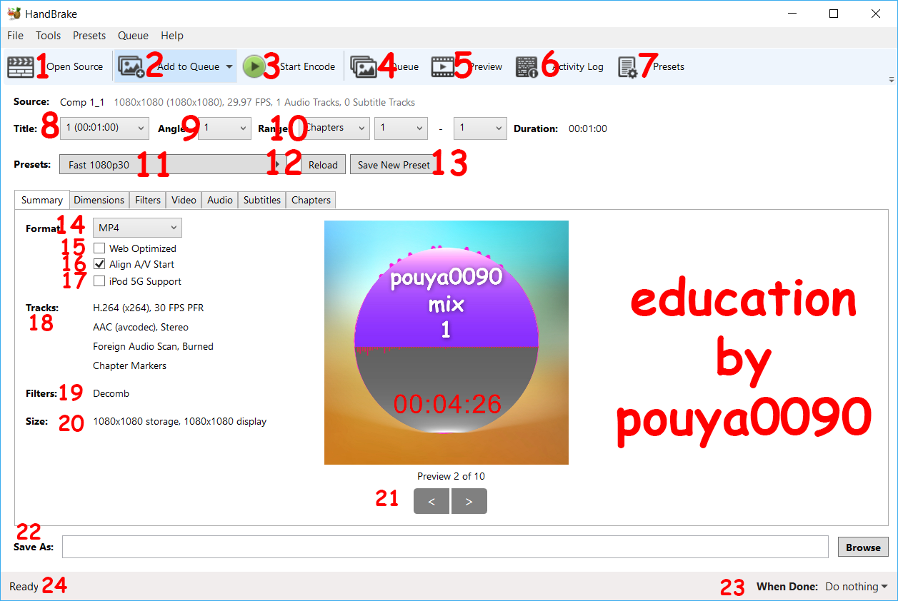Enable the Web Optimized checkbox
Image resolution: width=898 pixels, height=601 pixels.
[x=99, y=248]
